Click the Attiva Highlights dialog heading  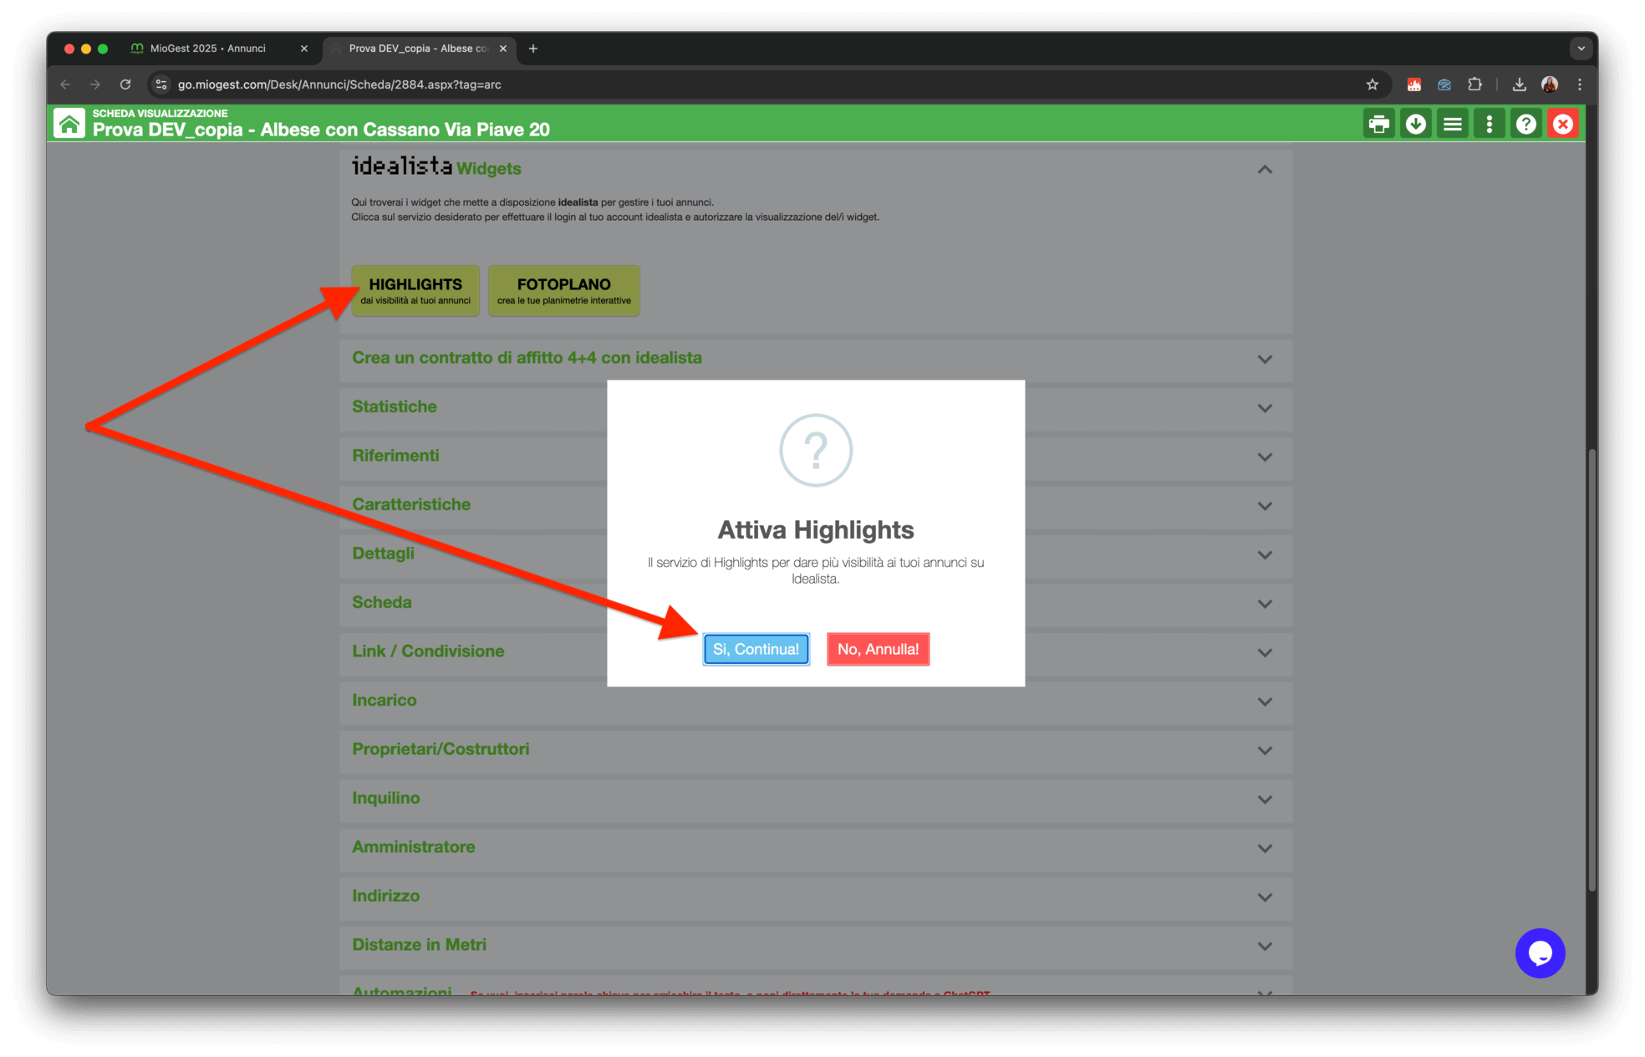pyautogui.click(x=816, y=530)
